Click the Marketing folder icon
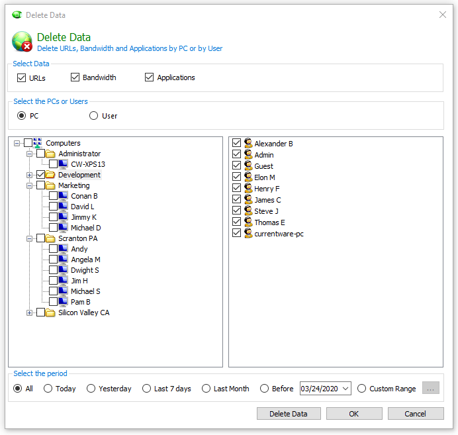The width and height of the screenshot is (458, 435). tap(50, 185)
